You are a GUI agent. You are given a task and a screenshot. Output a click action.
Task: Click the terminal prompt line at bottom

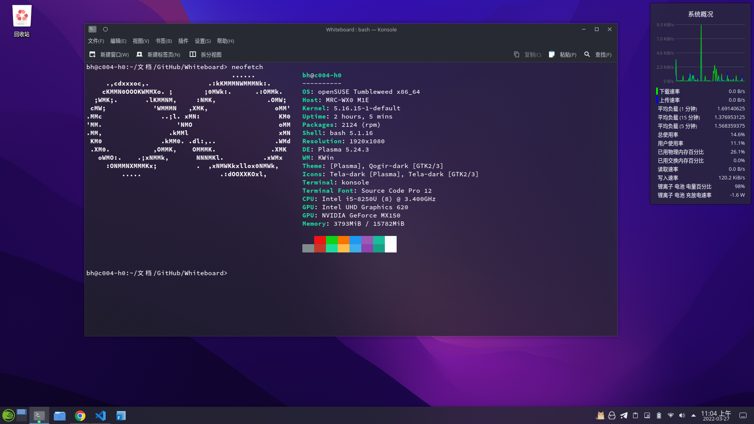tap(157, 273)
